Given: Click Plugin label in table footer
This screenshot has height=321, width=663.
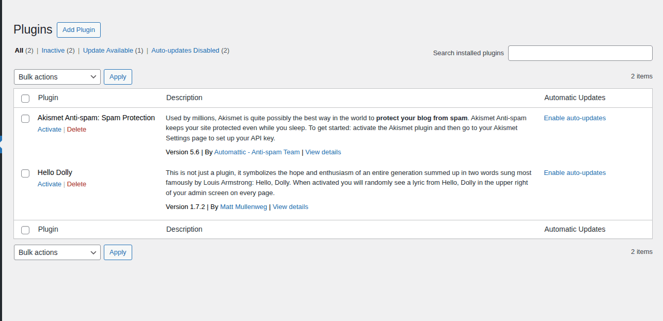Looking at the screenshot, I should click(x=48, y=229).
